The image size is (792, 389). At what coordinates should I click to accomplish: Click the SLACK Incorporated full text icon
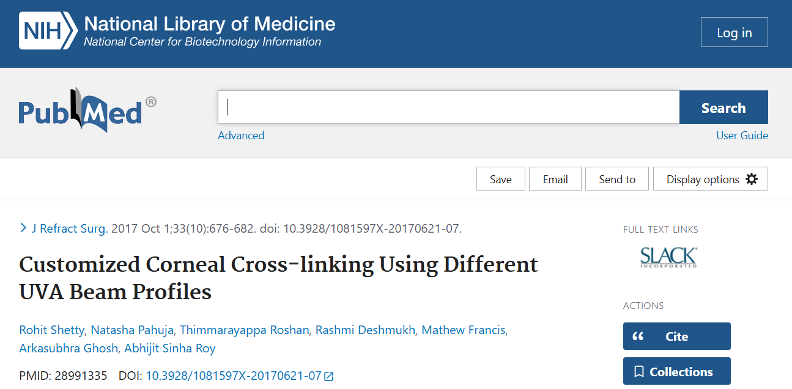pos(668,257)
